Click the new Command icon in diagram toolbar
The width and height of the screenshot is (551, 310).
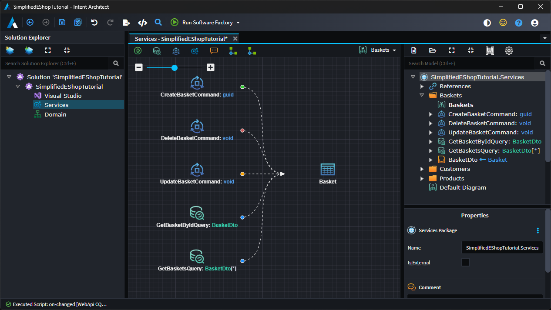(176, 51)
